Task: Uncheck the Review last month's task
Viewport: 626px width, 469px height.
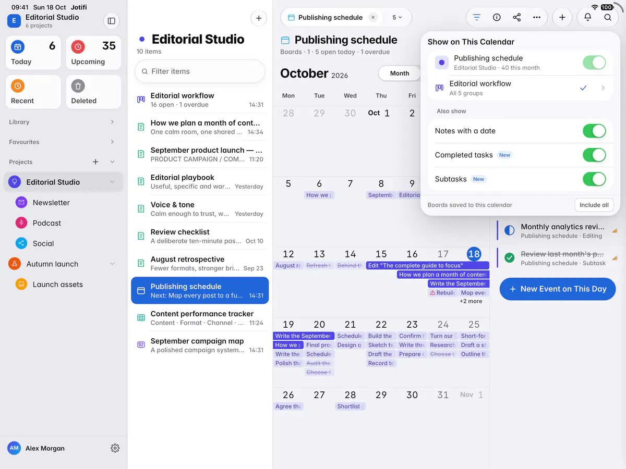Action: pos(510,257)
